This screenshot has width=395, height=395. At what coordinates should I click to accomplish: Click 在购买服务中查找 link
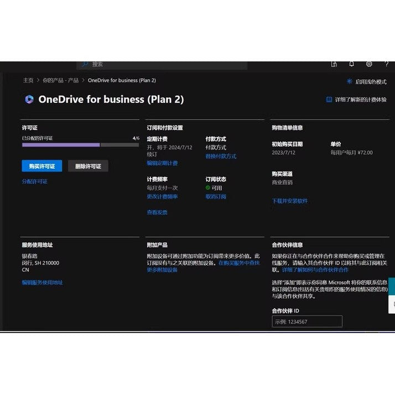pos(239,263)
